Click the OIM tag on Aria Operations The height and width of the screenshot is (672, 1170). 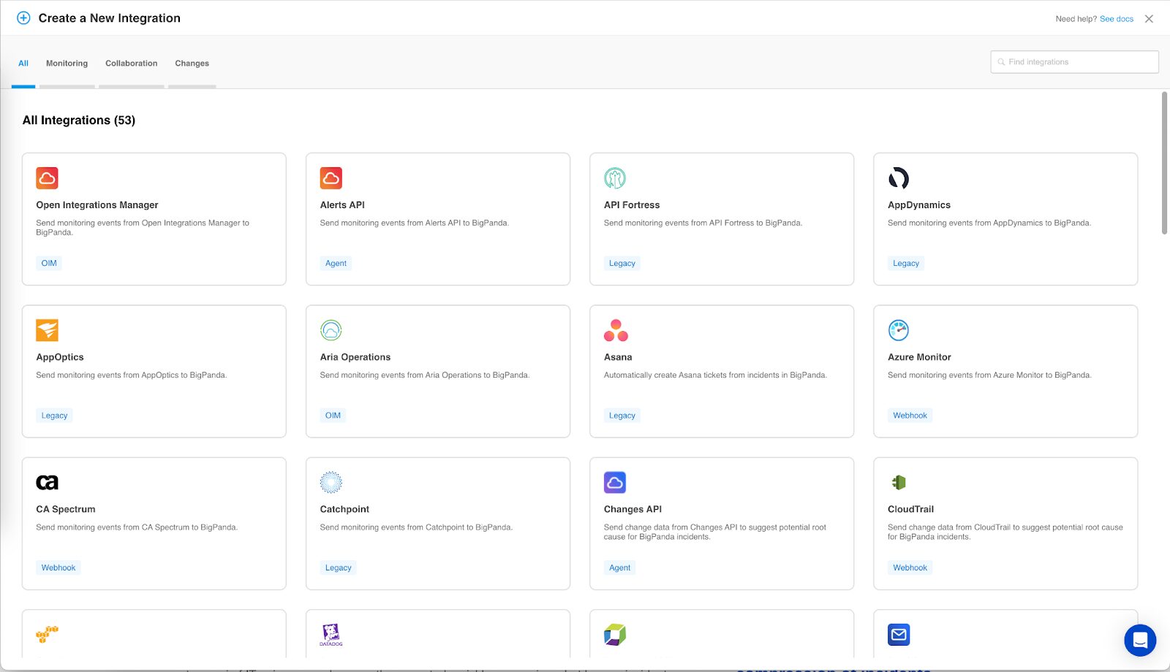click(333, 416)
